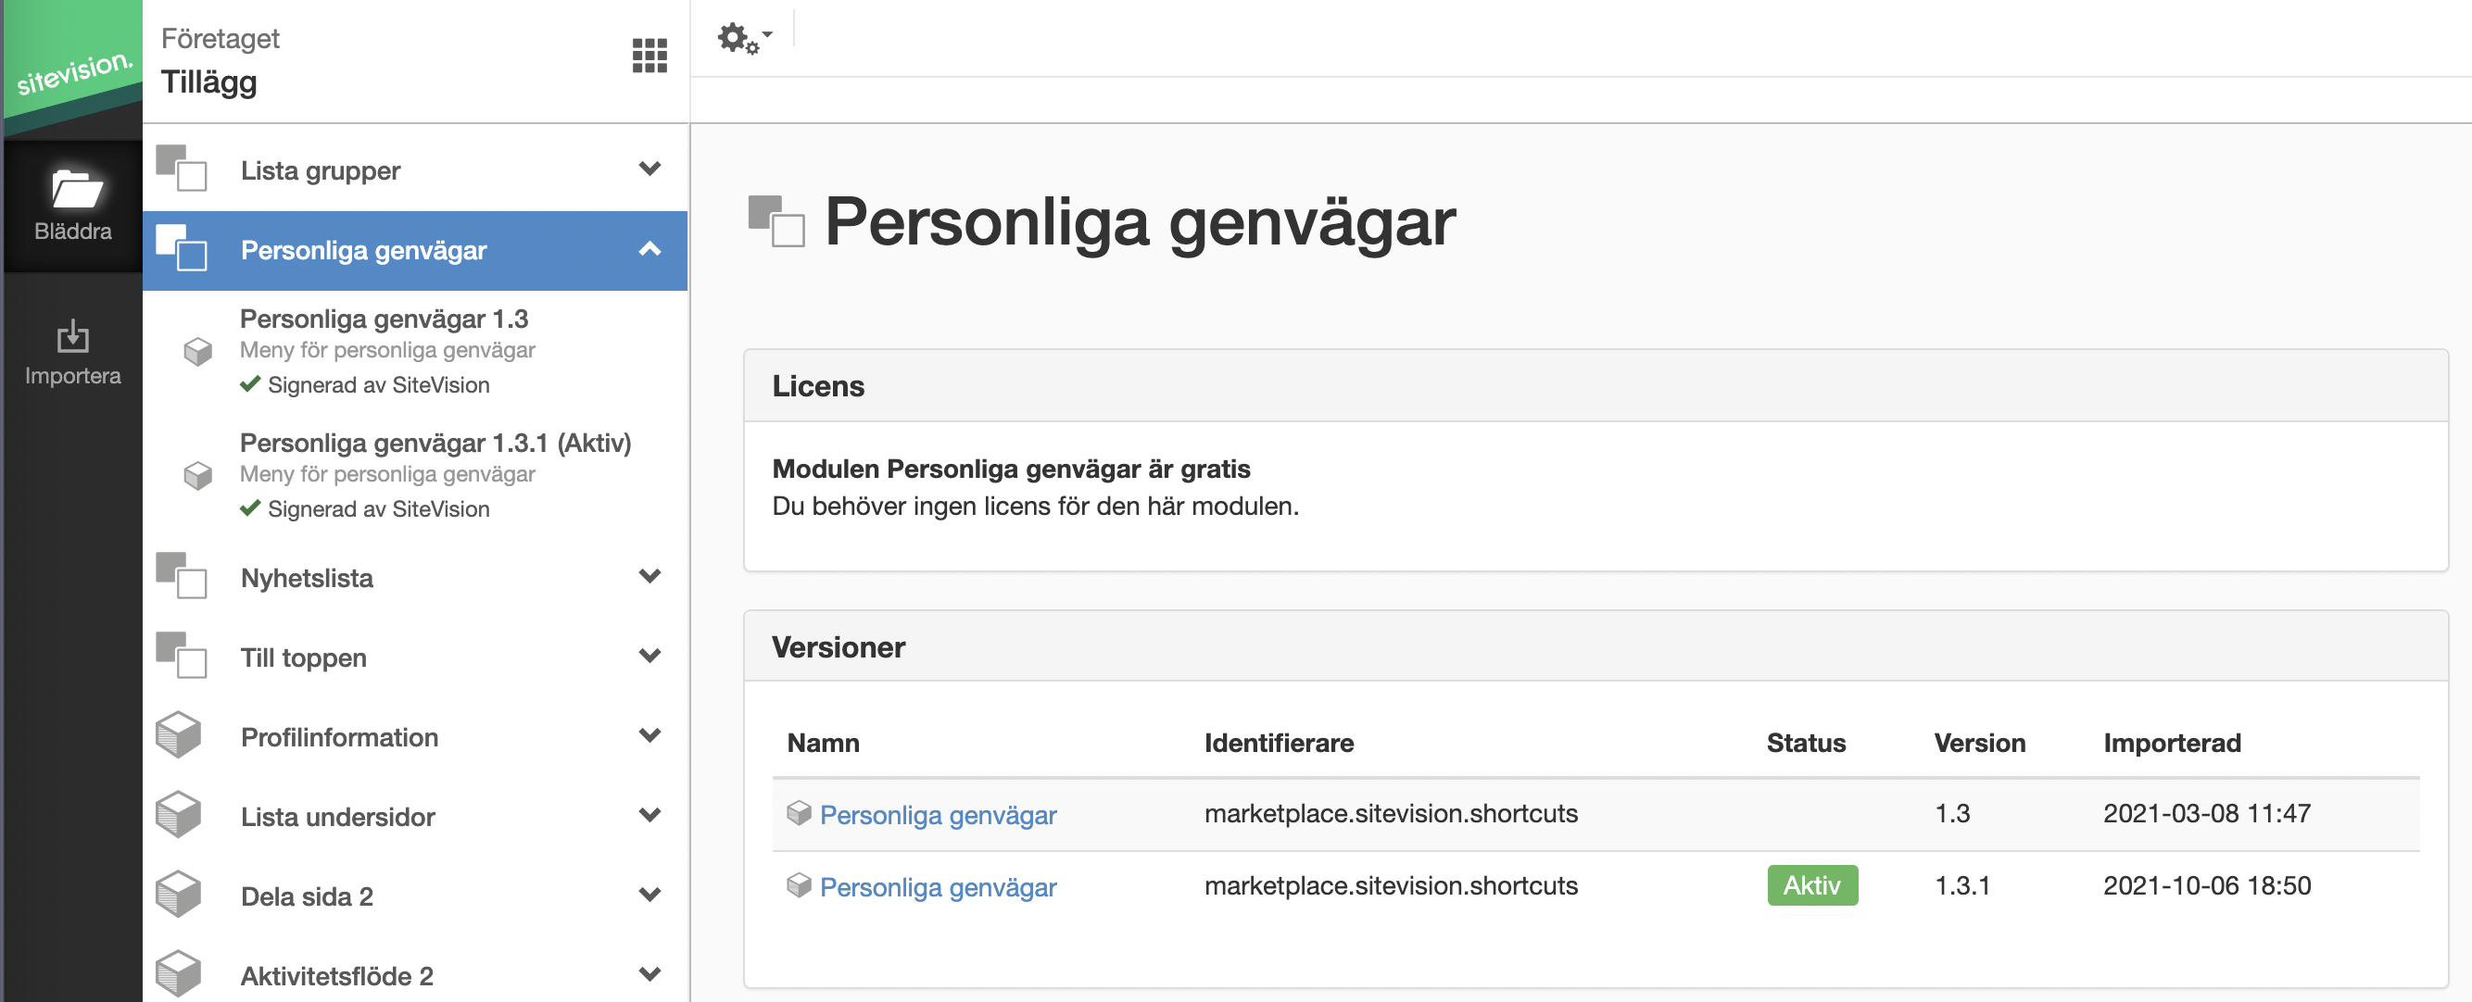The image size is (2472, 1002).
Task: Click the Personliga genvägar 1.3 package icon
Action: pos(197,351)
